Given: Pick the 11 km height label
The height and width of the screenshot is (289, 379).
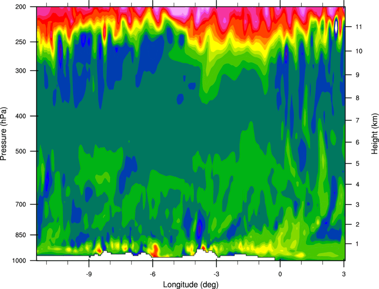Looking at the screenshot, I should (x=358, y=27).
